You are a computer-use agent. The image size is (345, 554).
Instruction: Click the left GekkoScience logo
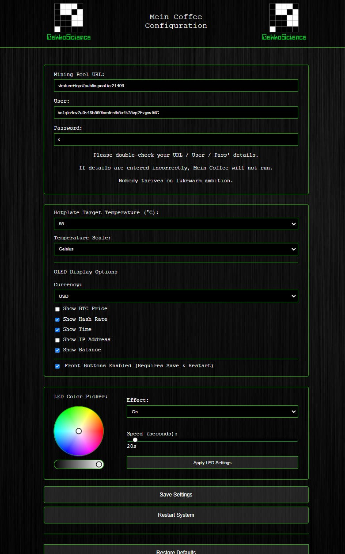[x=68, y=22]
